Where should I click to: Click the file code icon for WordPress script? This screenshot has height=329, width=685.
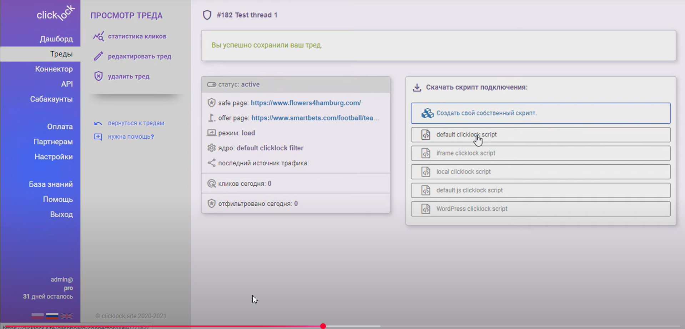[x=426, y=209]
